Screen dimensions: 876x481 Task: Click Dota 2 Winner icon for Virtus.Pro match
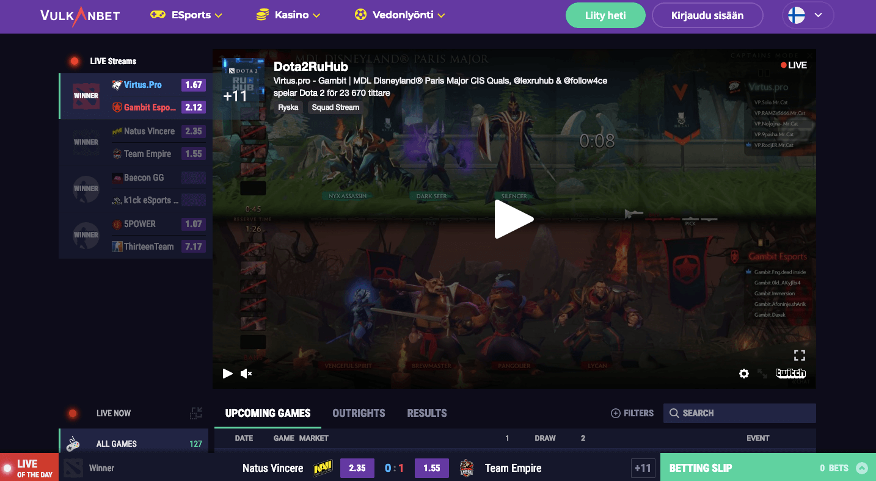click(86, 96)
